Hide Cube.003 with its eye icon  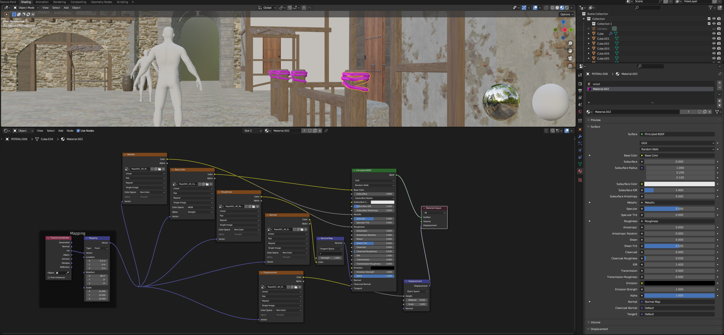[714, 48]
